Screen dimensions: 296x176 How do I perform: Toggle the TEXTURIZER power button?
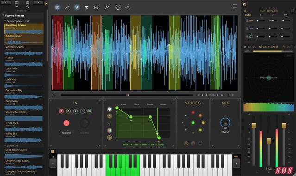[x=245, y=11]
